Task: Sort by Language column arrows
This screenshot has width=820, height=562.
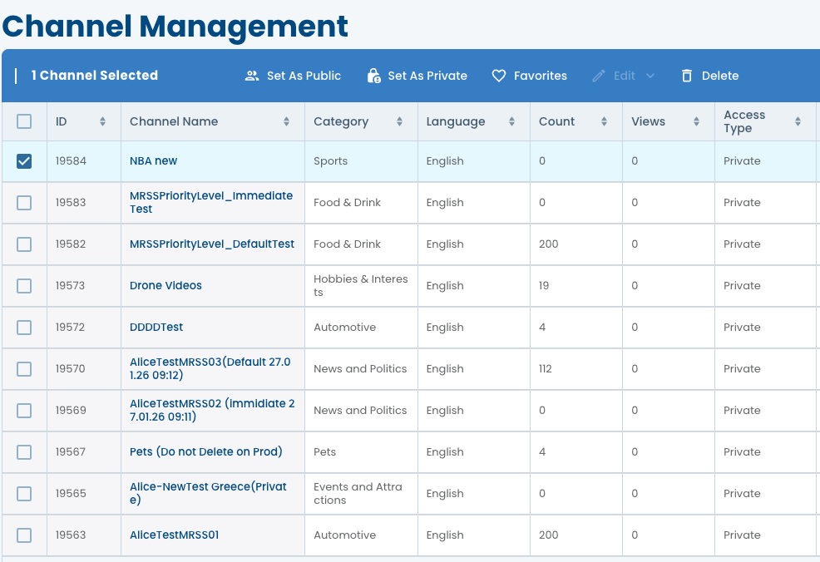Action: click(x=511, y=121)
